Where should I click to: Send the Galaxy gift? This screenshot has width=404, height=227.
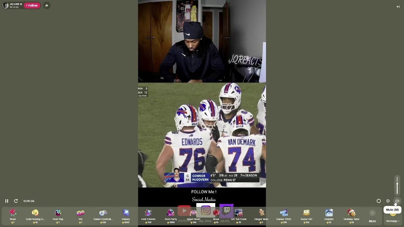126,216
